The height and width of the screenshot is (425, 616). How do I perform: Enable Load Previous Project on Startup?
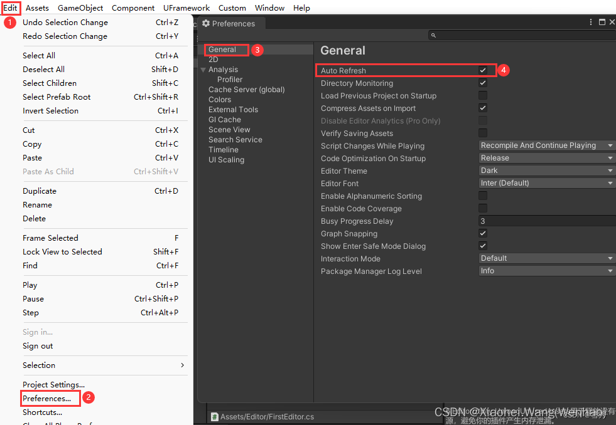[x=483, y=95]
